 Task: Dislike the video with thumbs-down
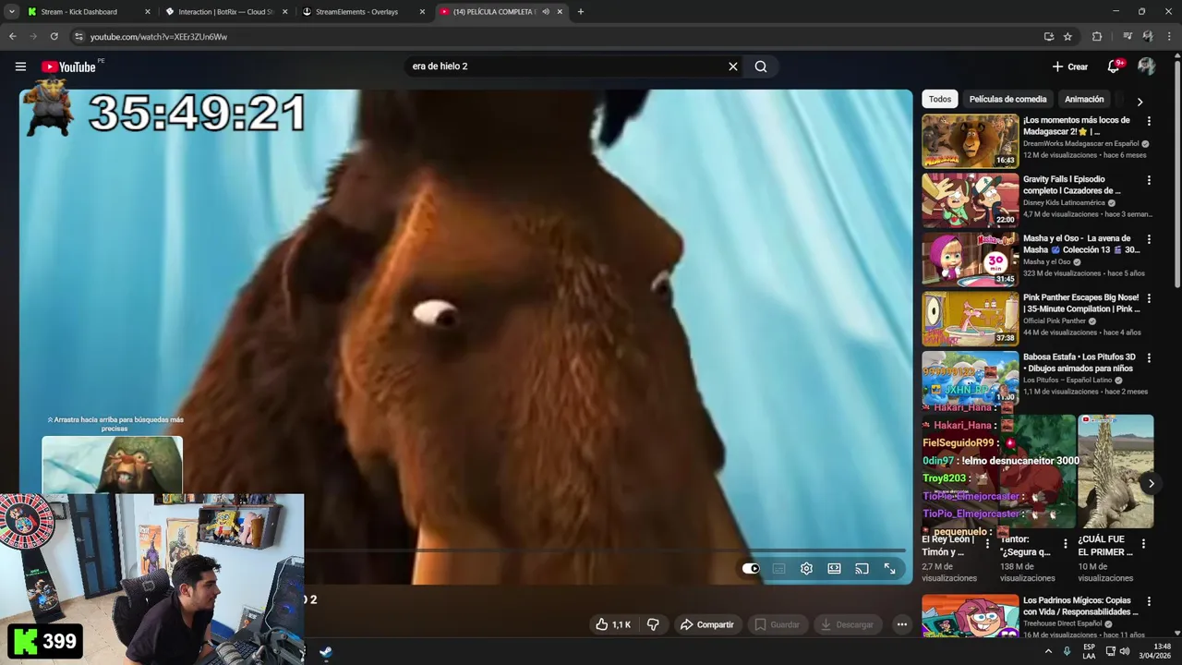coord(653,624)
